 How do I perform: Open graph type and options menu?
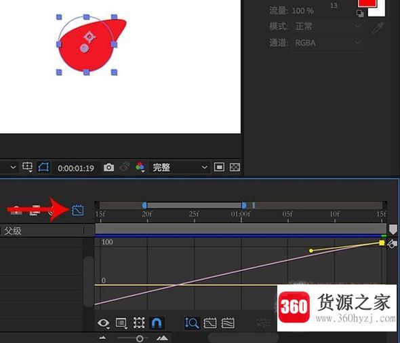pos(121,323)
